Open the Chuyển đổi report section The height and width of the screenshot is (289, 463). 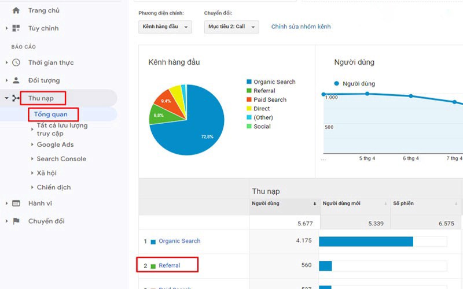(46, 221)
